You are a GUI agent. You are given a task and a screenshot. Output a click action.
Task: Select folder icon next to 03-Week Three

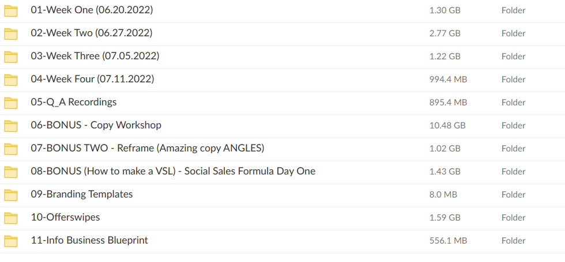click(x=11, y=56)
